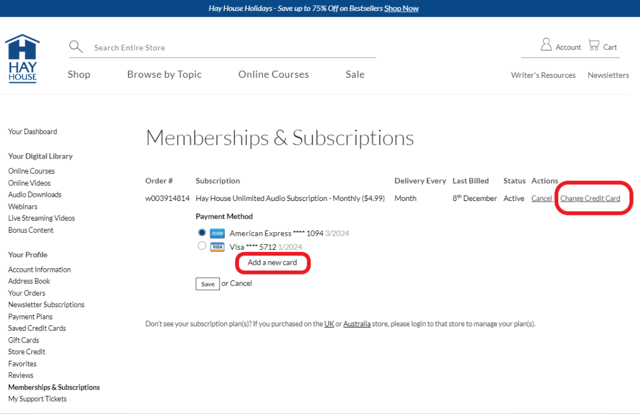Screen dimensions: 640x414
Task: Click Shop Now in top banner
Action: tap(401, 8)
